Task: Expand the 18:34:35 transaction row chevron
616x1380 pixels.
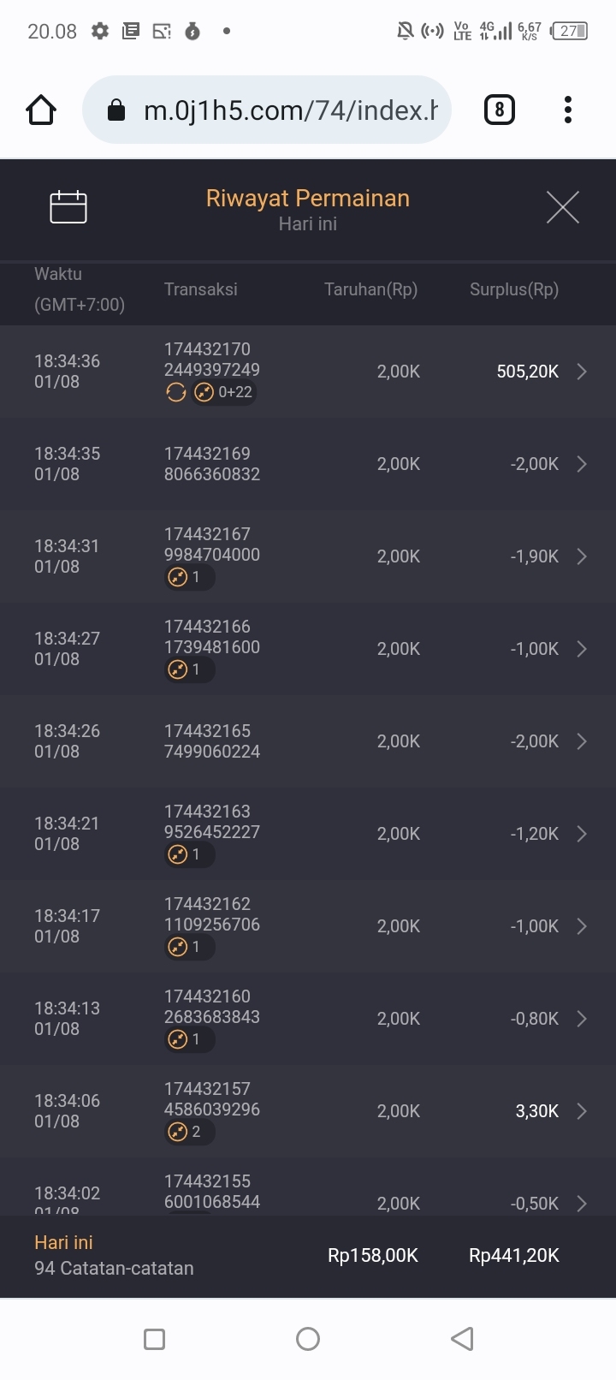Action: point(582,464)
